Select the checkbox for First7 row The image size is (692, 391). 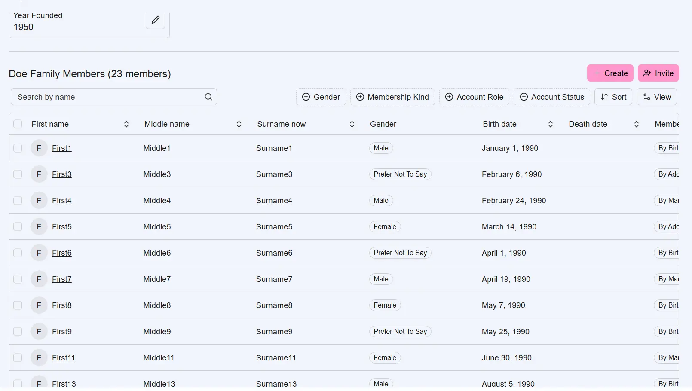18,279
